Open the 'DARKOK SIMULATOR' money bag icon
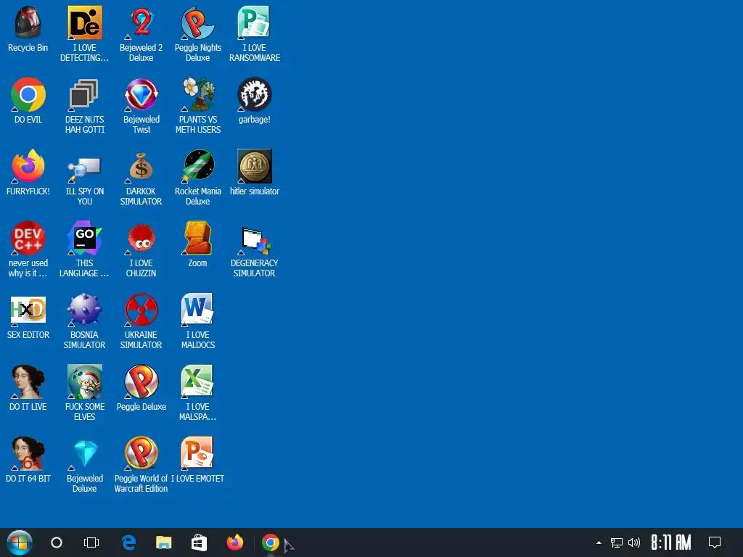 [x=141, y=166]
